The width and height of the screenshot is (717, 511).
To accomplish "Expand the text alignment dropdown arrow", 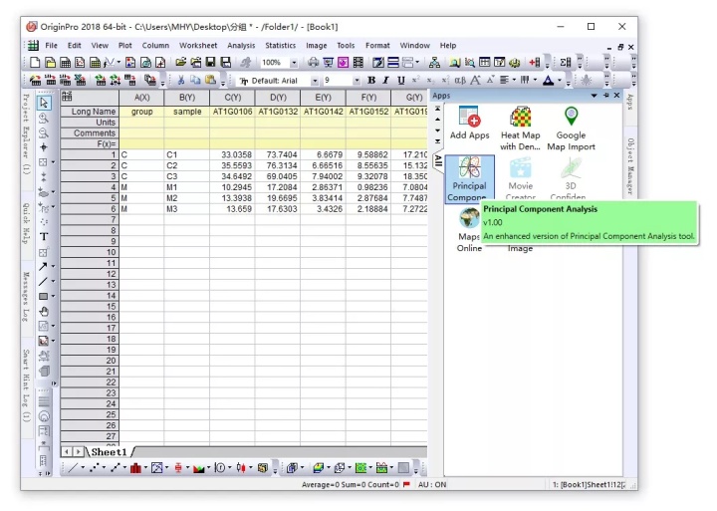I will coord(514,81).
